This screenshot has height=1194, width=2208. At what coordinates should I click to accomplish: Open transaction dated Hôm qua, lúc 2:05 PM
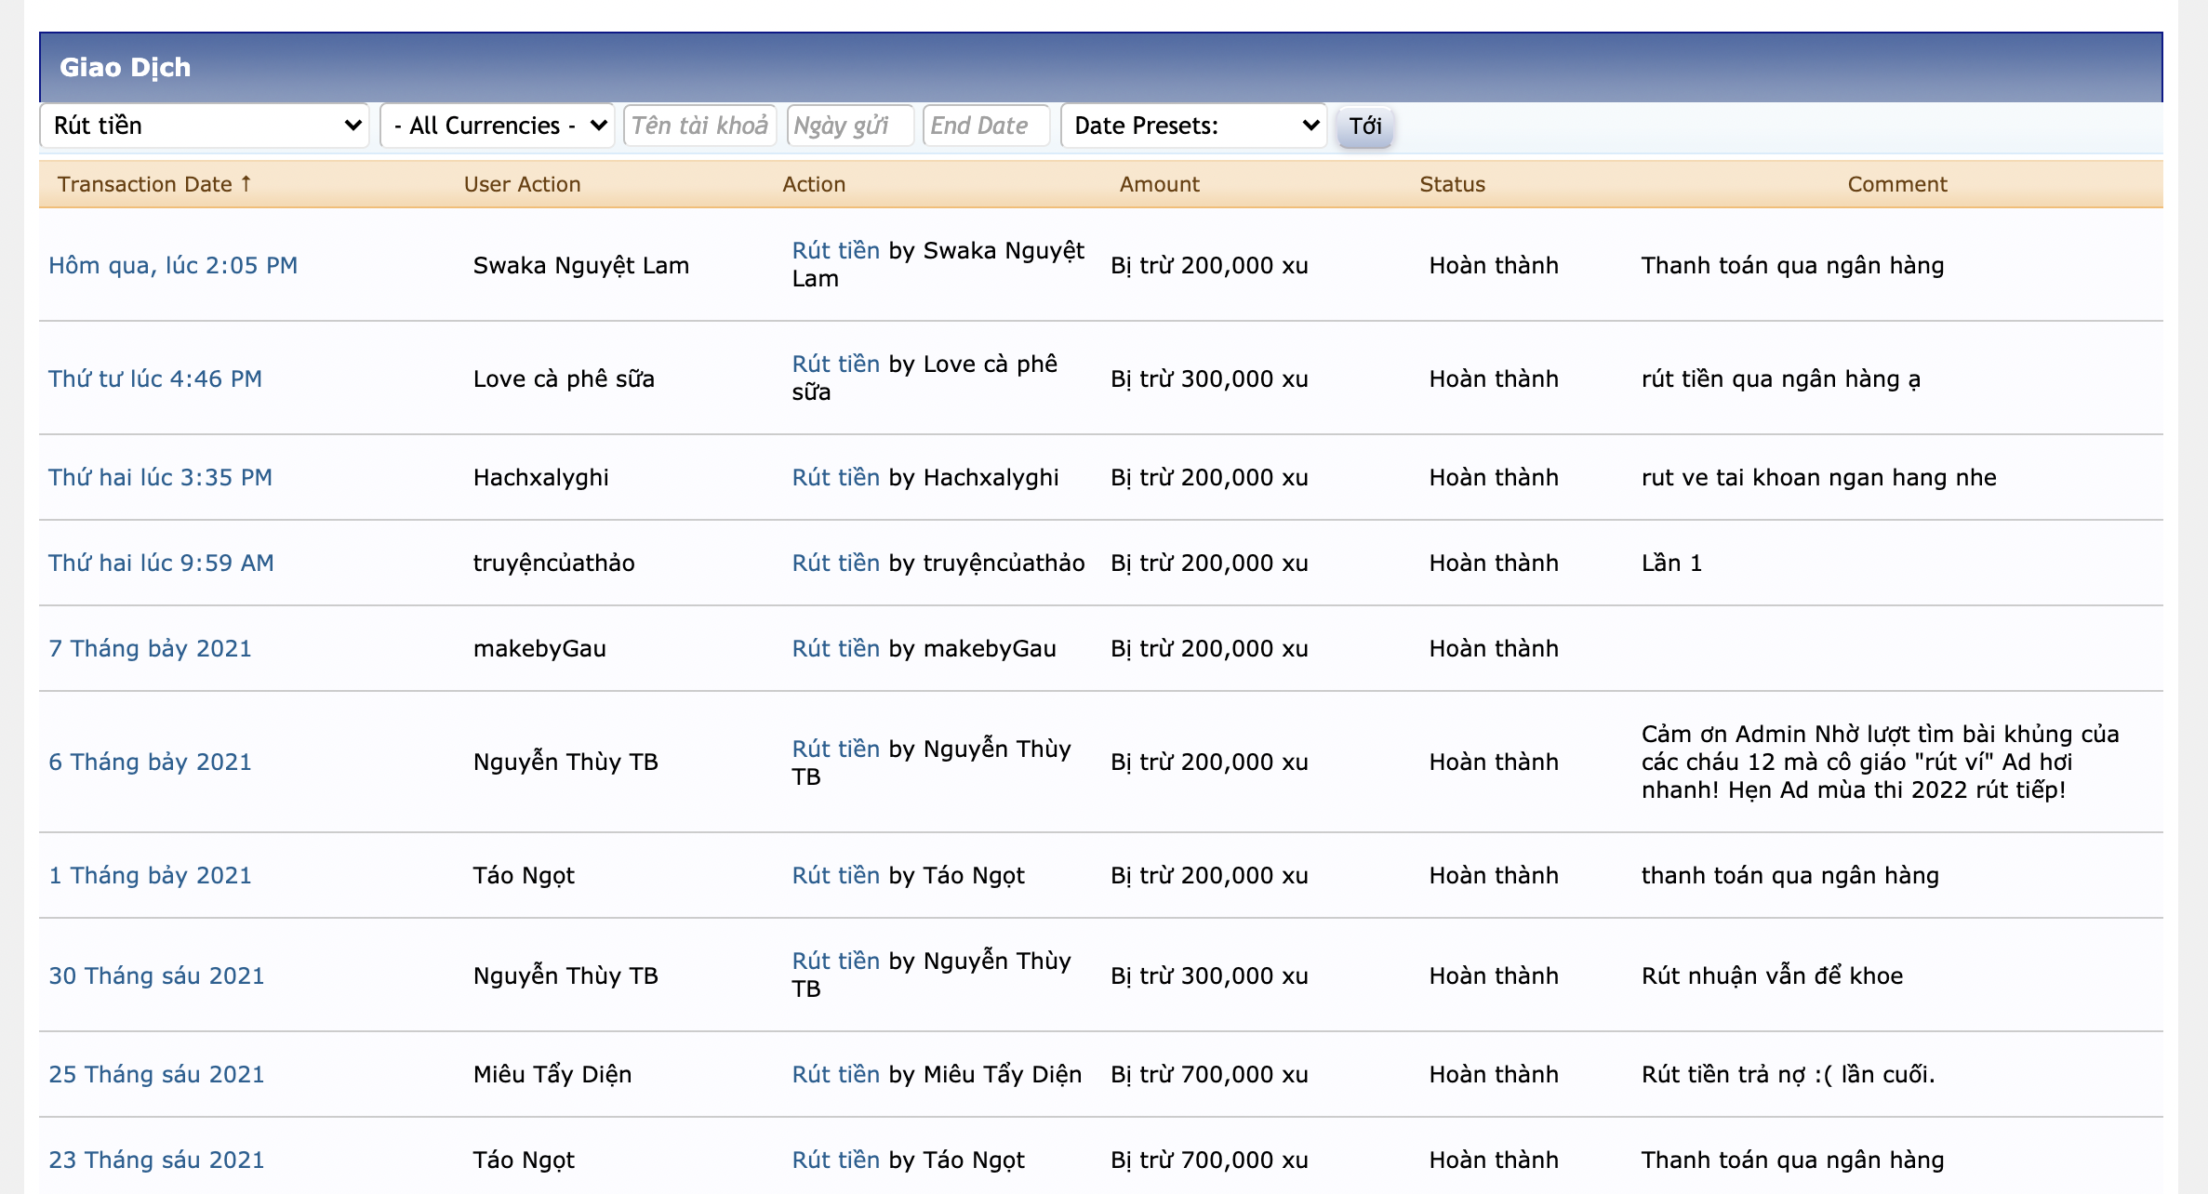(x=173, y=266)
